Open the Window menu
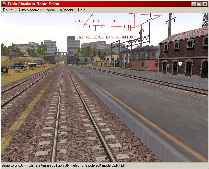 point(66,10)
